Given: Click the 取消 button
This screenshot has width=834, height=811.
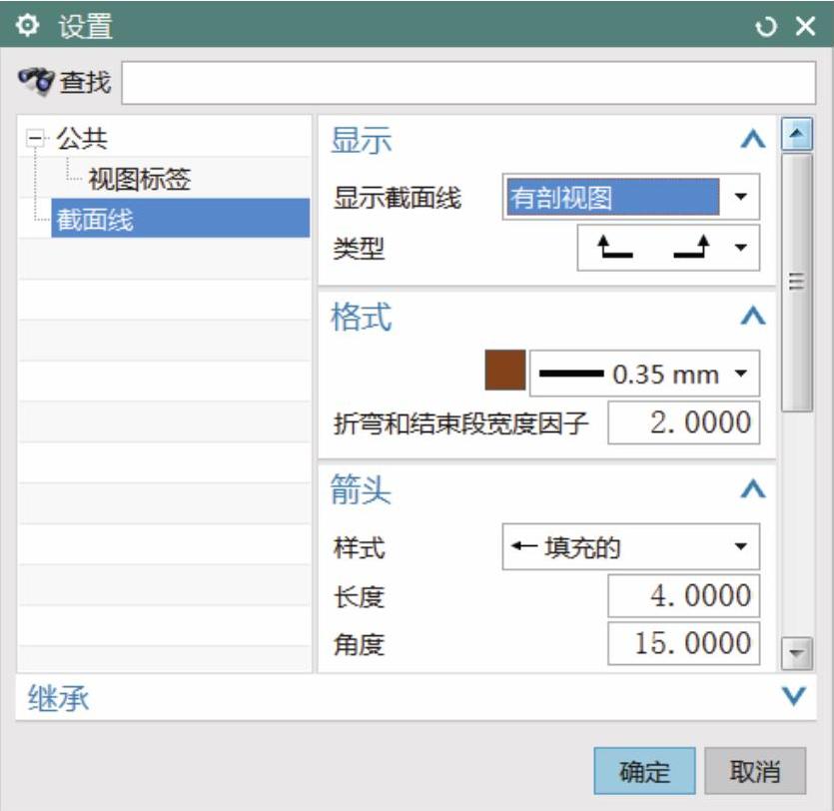Looking at the screenshot, I should 755,771.
